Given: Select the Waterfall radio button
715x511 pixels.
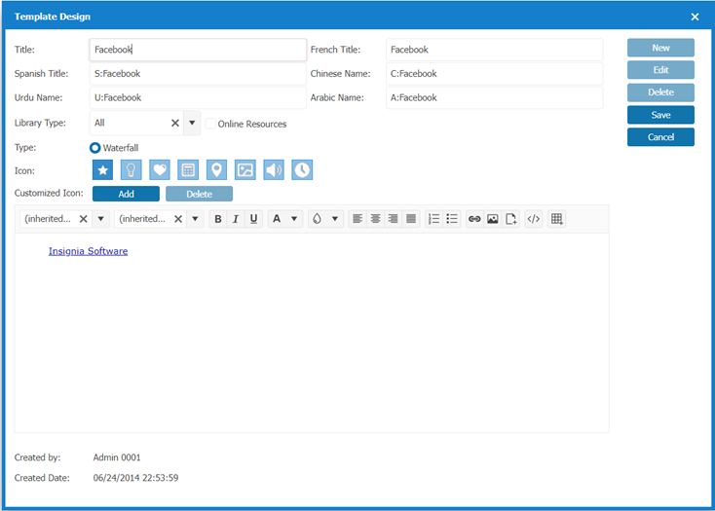Looking at the screenshot, I should coord(95,148).
